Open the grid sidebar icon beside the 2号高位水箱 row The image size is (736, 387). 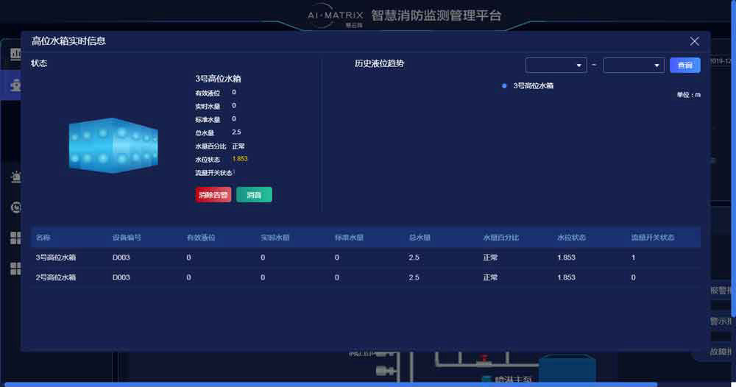tap(15, 269)
